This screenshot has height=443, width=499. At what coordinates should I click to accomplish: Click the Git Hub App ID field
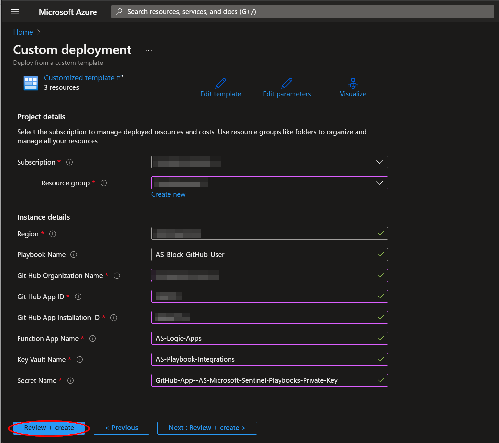click(269, 296)
